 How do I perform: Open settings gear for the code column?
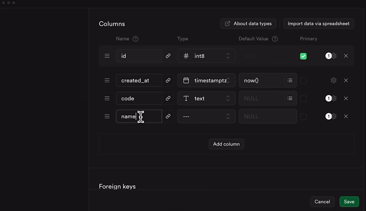click(334, 99)
